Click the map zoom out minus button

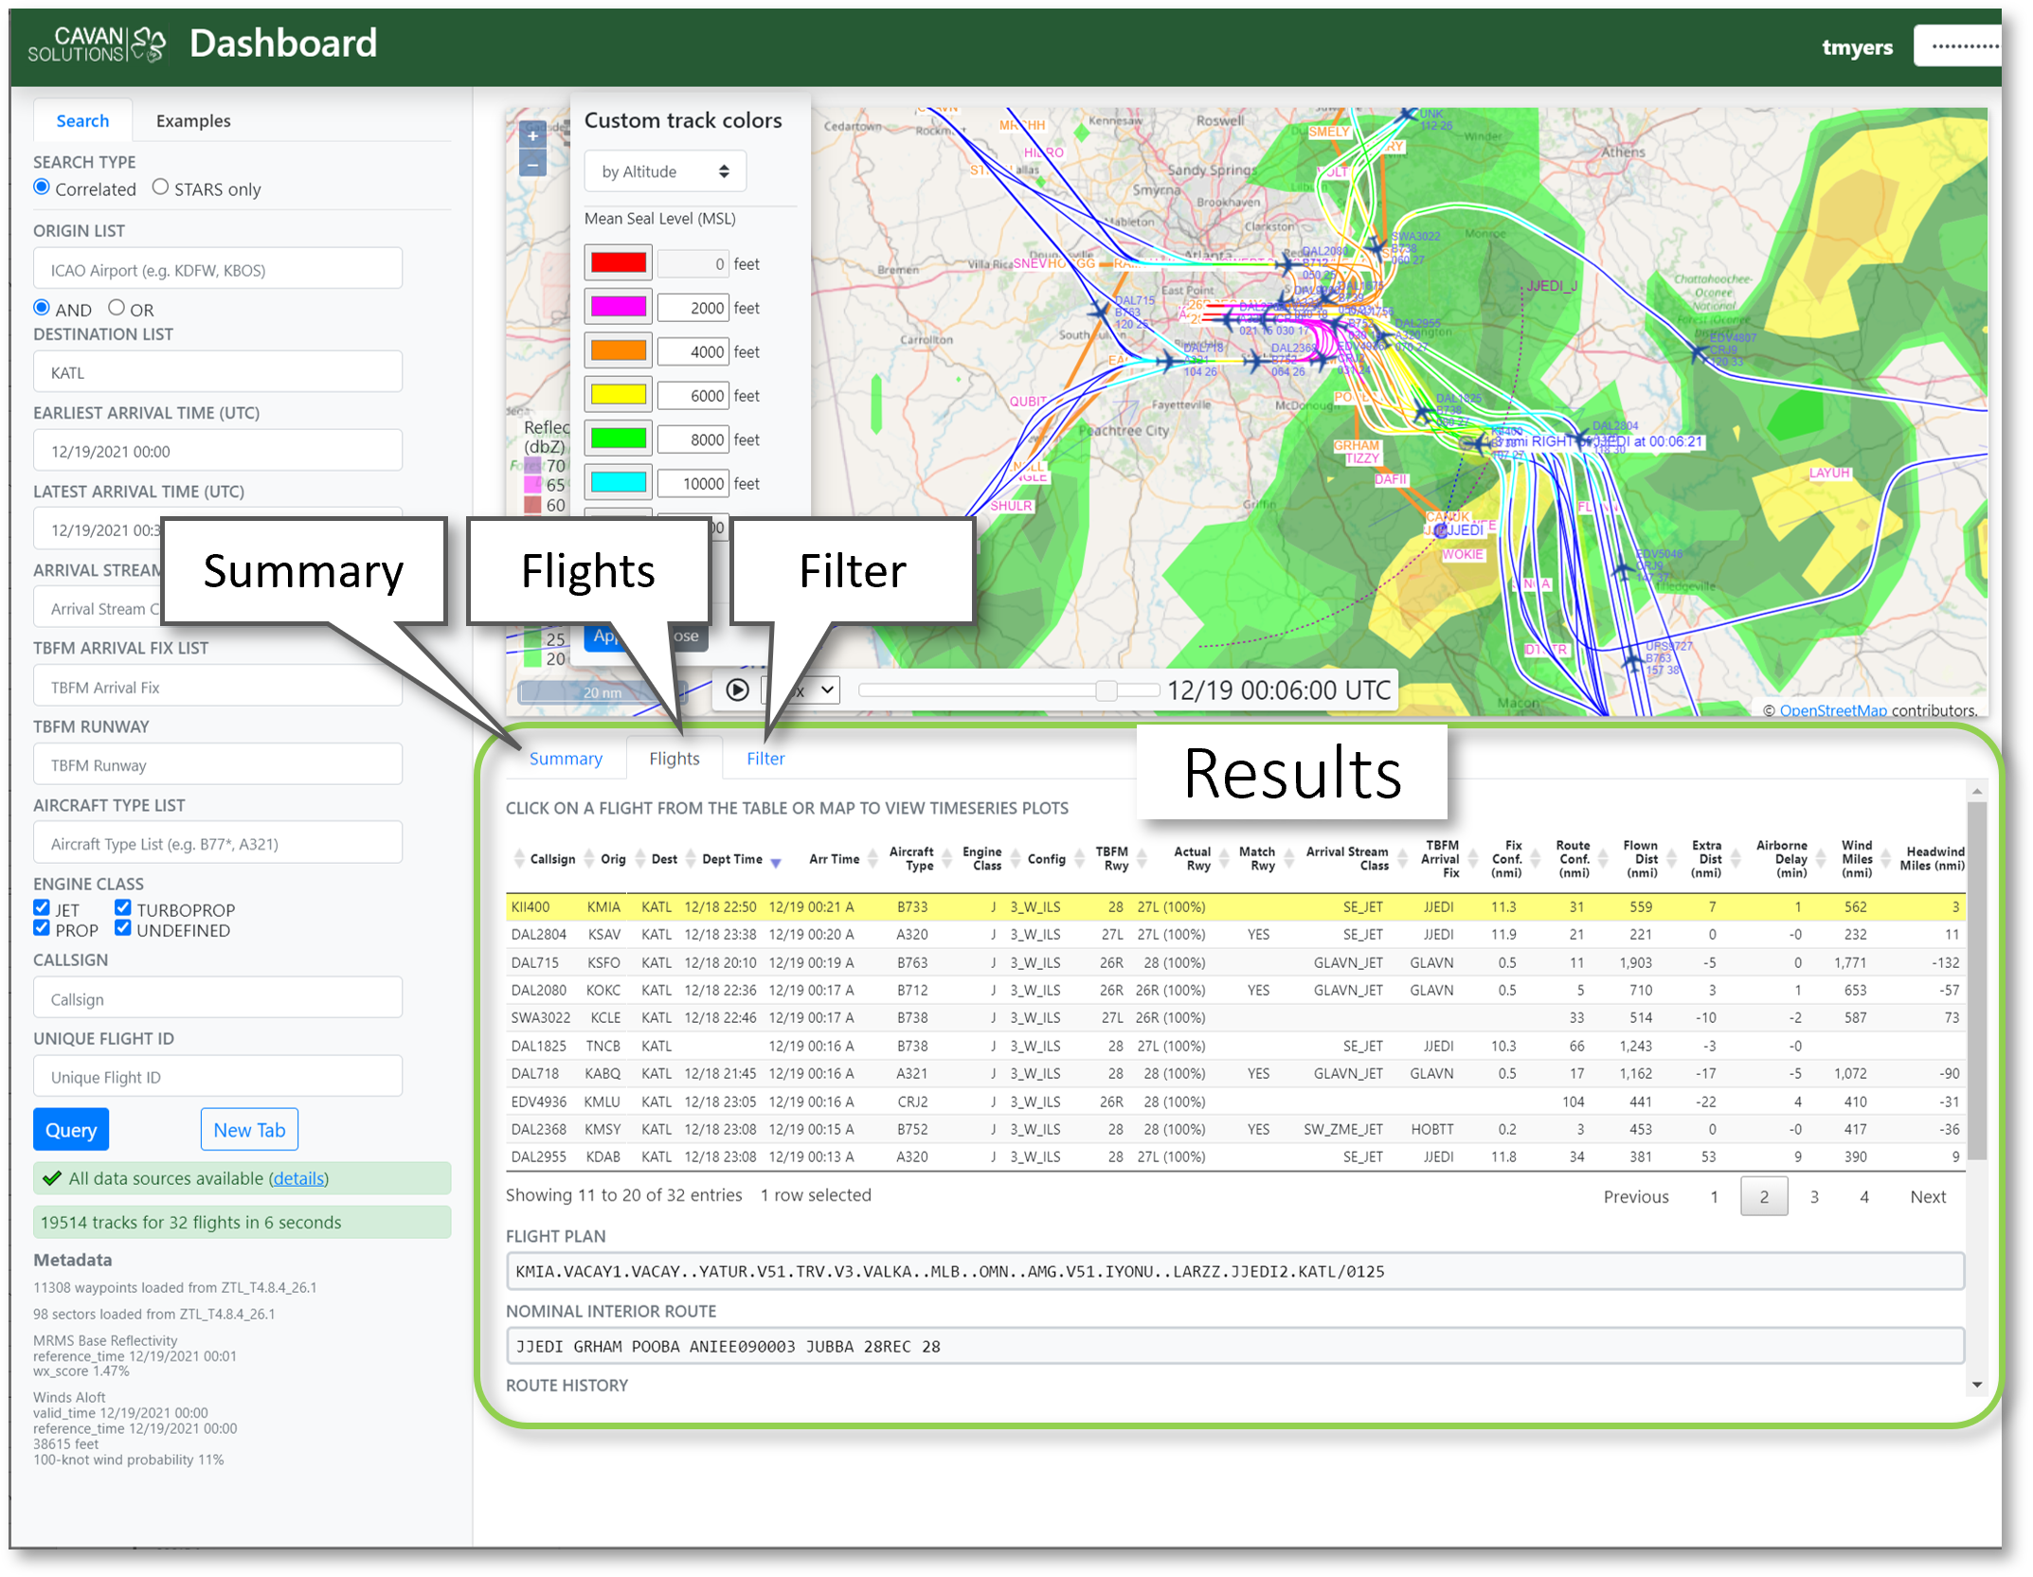click(532, 165)
